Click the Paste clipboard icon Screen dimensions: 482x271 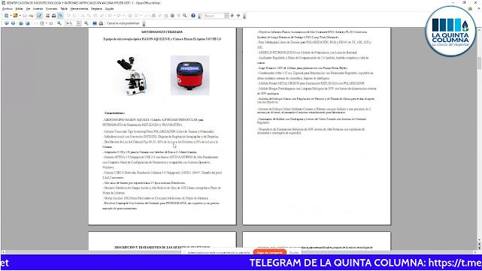[x=95, y=15]
